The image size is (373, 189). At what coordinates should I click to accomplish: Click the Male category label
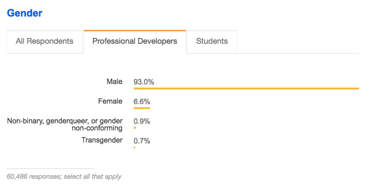[114, 82]
